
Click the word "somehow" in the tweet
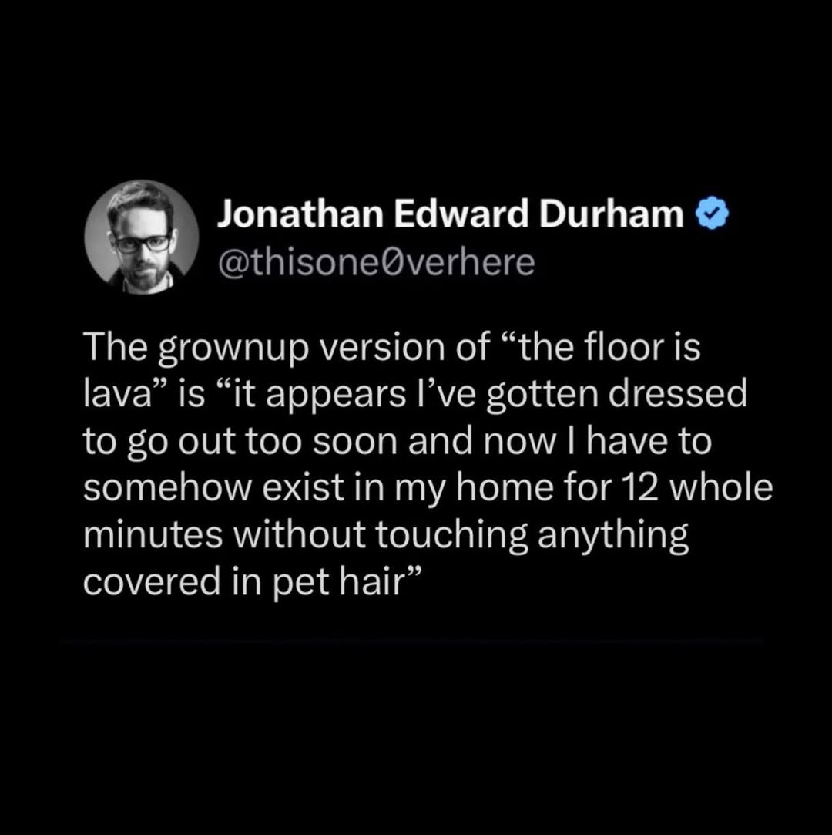pos(166,488)
